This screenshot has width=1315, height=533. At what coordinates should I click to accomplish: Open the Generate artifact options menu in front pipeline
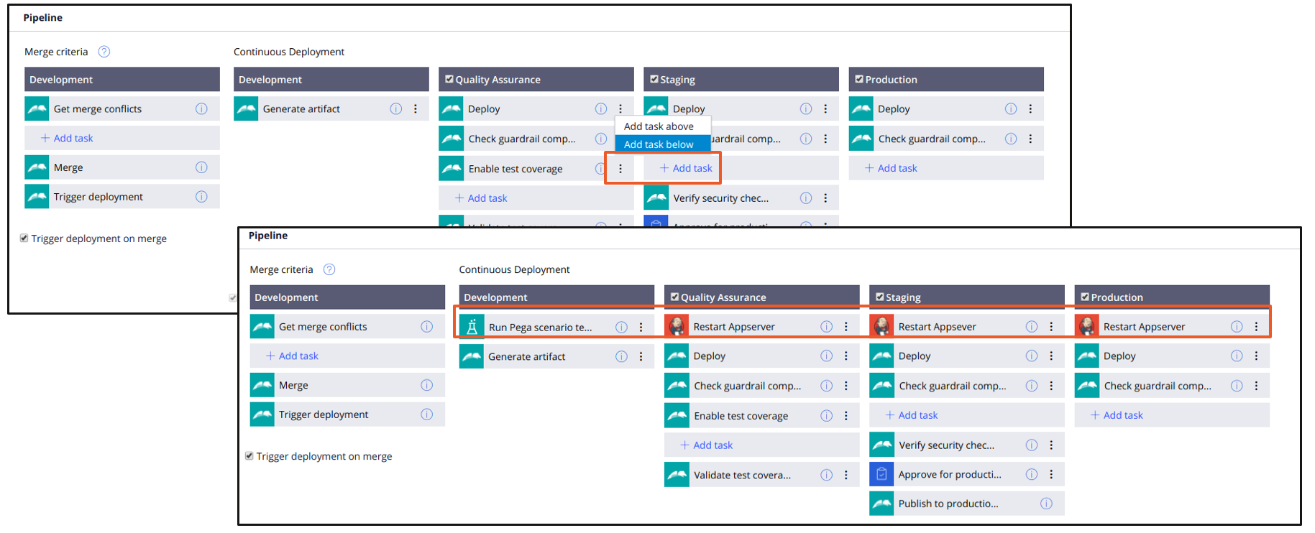(x=641, y=356)
